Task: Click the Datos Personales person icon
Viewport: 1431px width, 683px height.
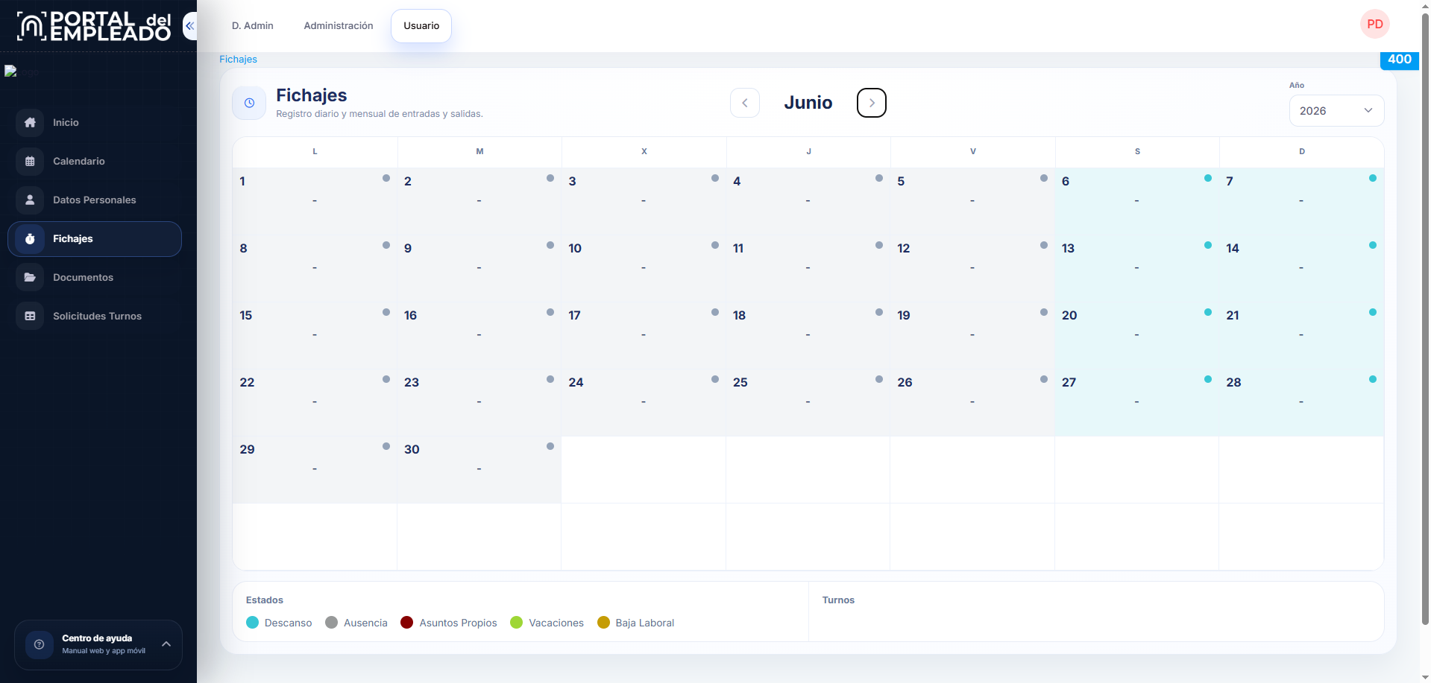Action: point(30,200)
